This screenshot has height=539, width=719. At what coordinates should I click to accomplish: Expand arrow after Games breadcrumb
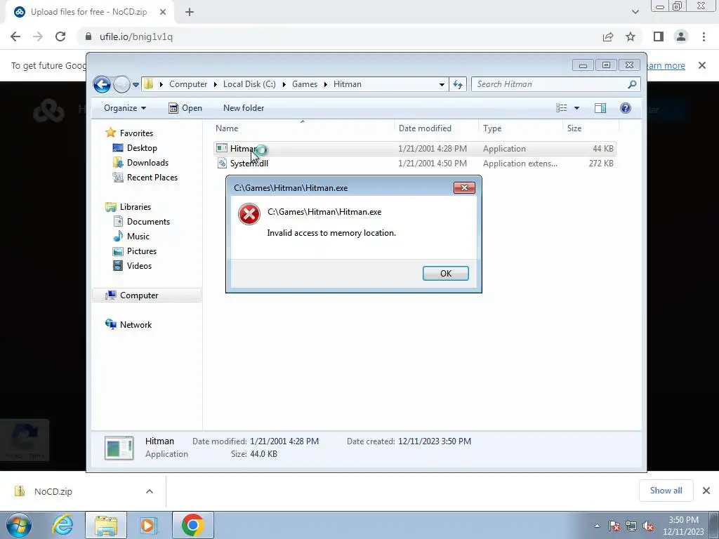point(326,84)
